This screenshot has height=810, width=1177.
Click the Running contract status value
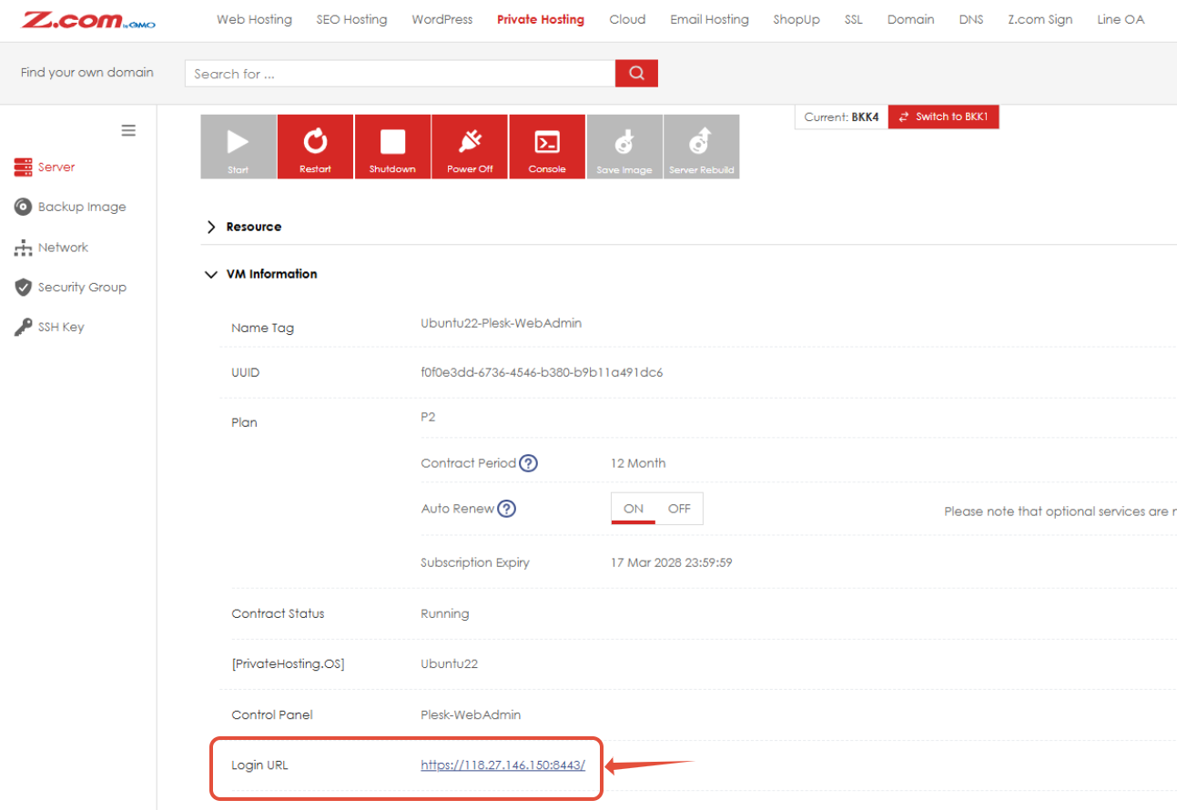(x=445, y=613)
